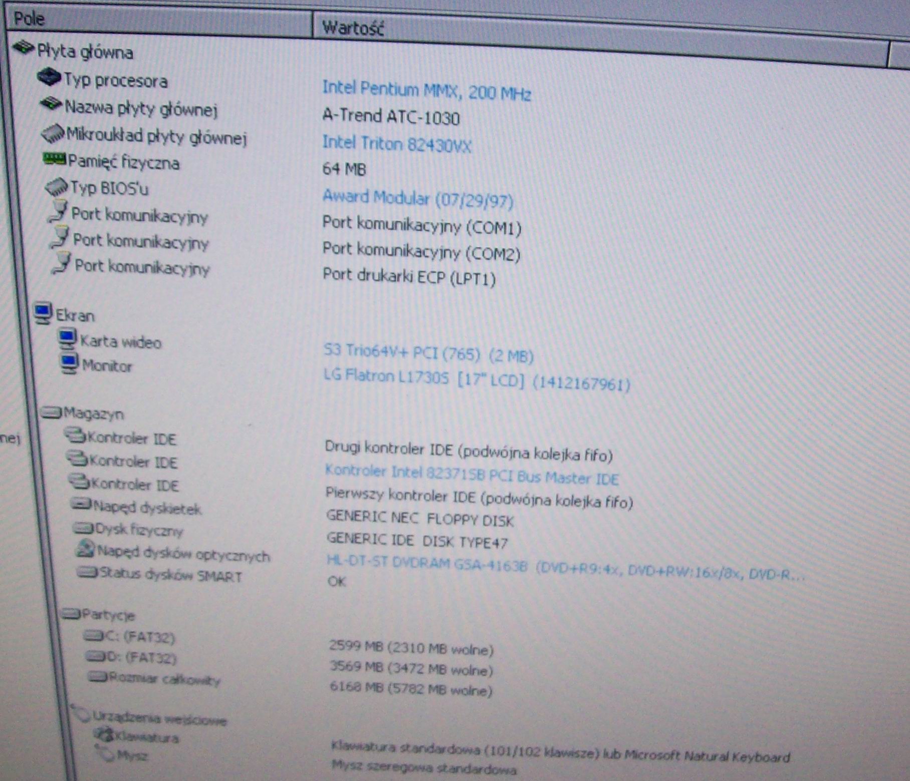Screen dimensions: 910x781
Task: Click the D: (FAT32) partition icon
Action: pos(95,656)
